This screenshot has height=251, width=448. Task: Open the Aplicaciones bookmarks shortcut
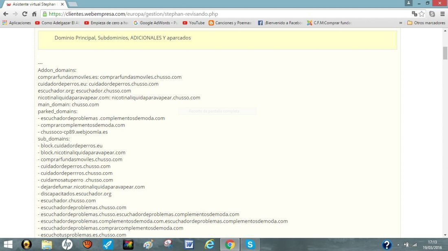(x=17, y=23)
